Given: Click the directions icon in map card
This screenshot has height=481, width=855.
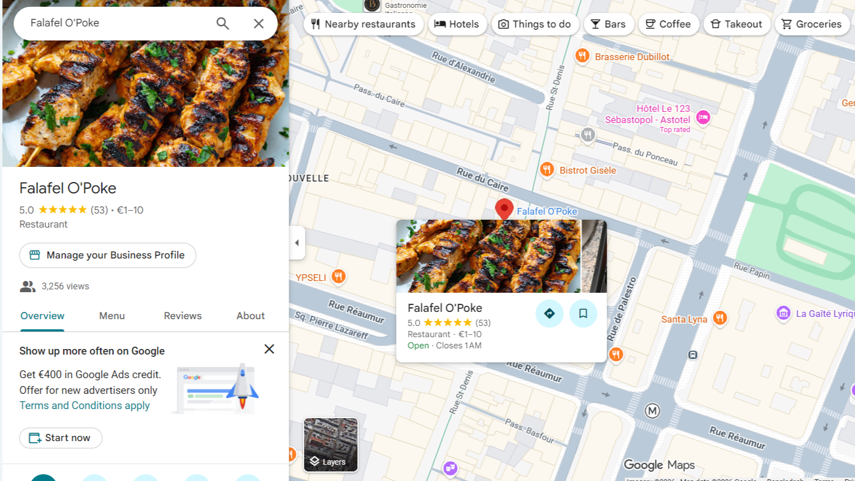Looking at the screenshot, I should 549,314.
